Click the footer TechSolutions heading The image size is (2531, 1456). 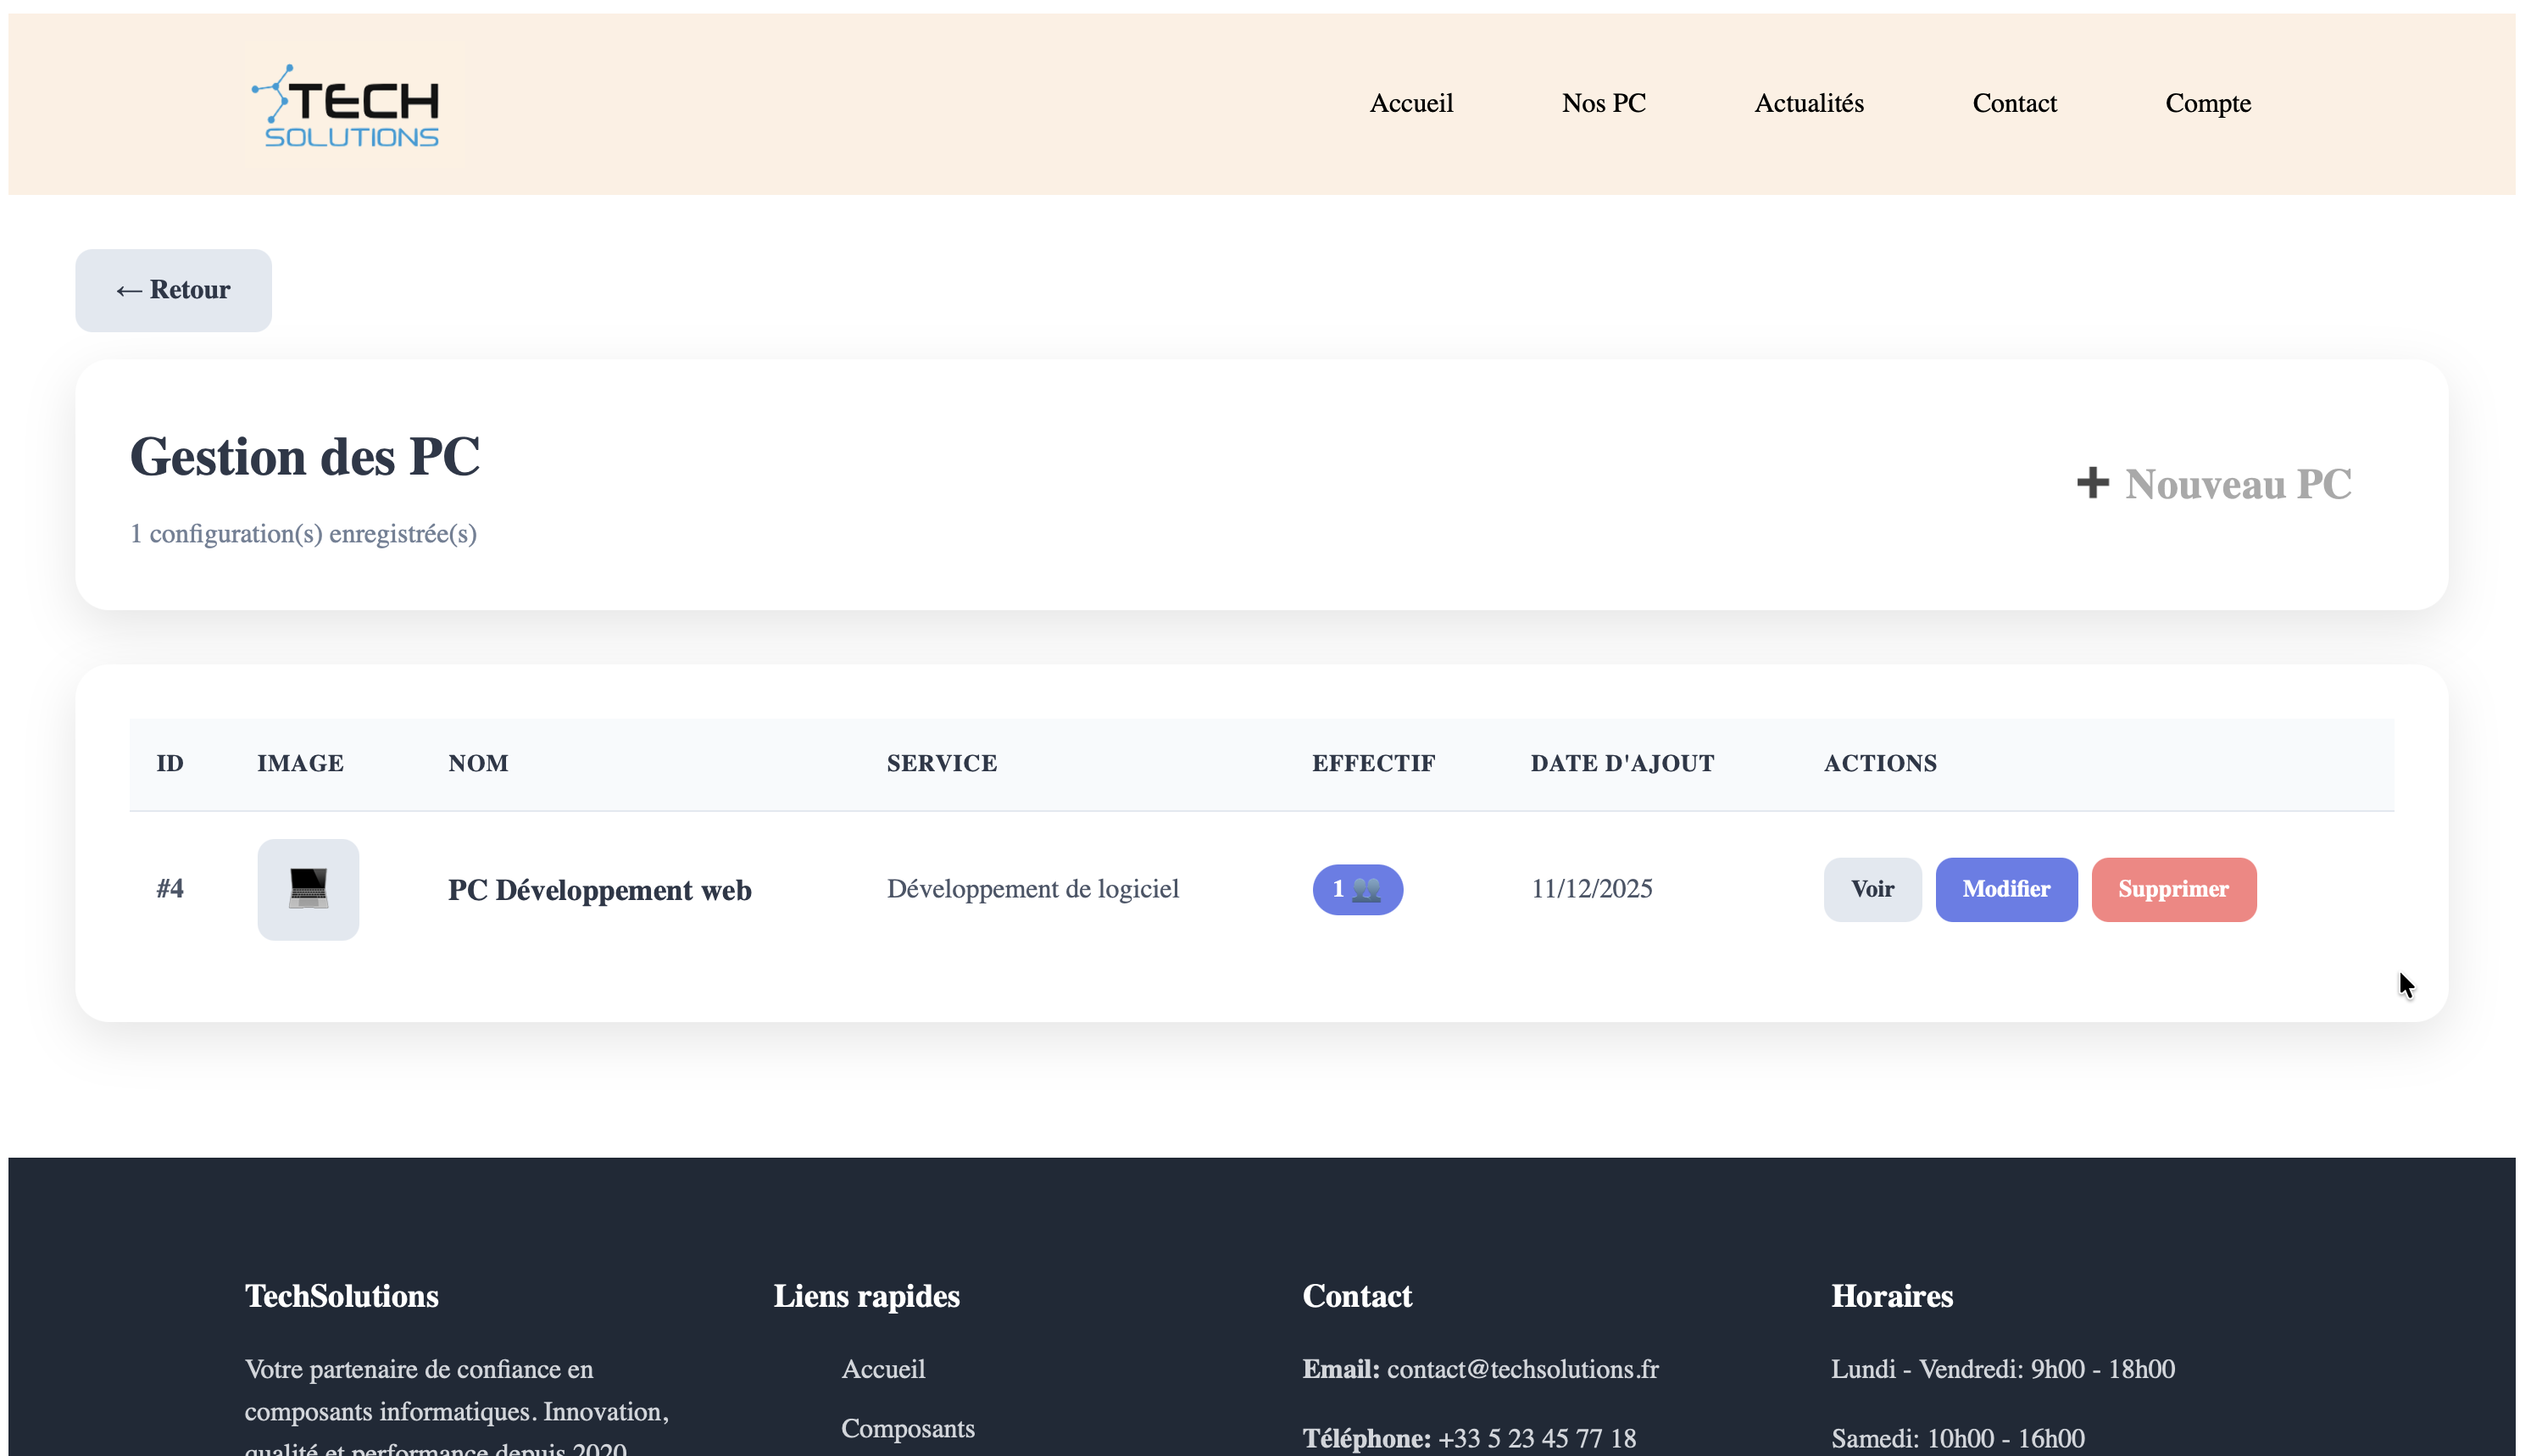[342, 1296]
